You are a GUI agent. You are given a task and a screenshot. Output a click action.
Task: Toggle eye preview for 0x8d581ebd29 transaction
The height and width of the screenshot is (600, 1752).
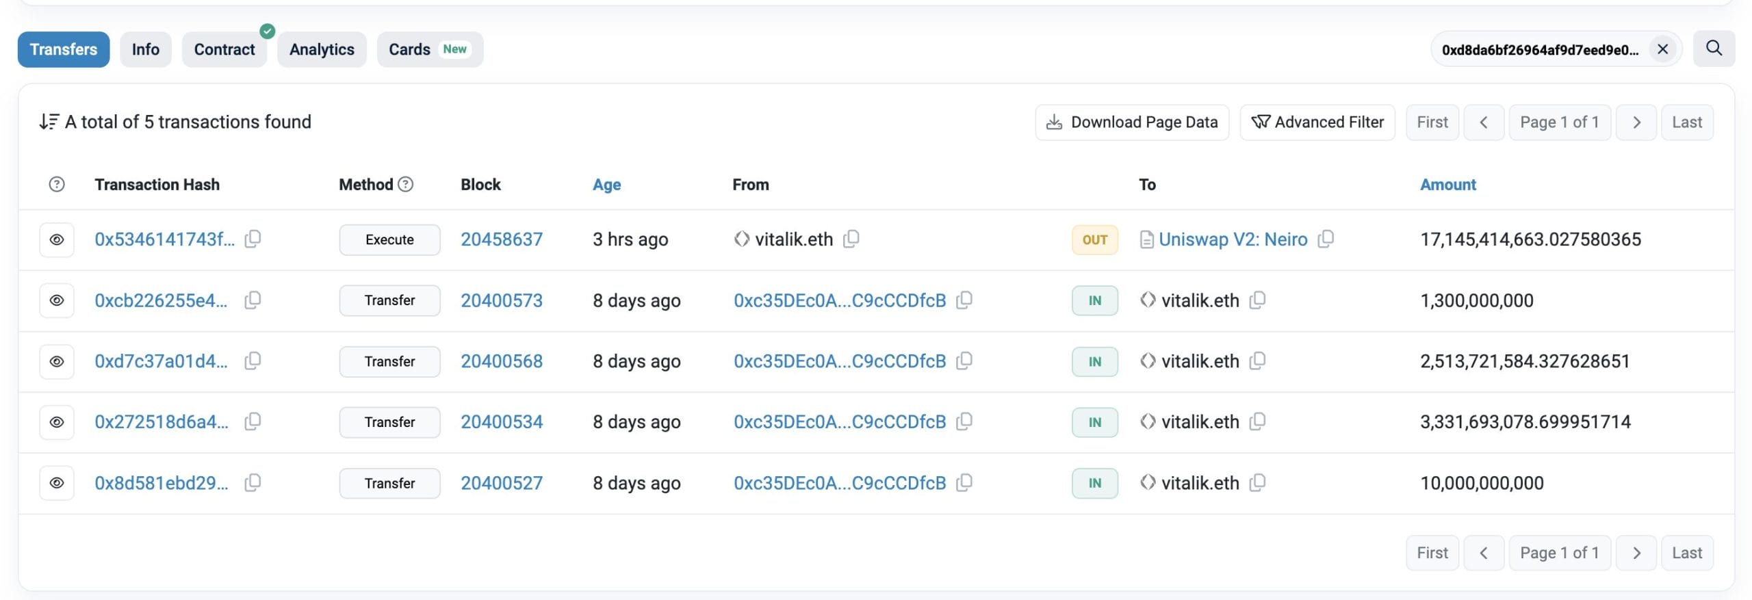(x=57, y=483)
